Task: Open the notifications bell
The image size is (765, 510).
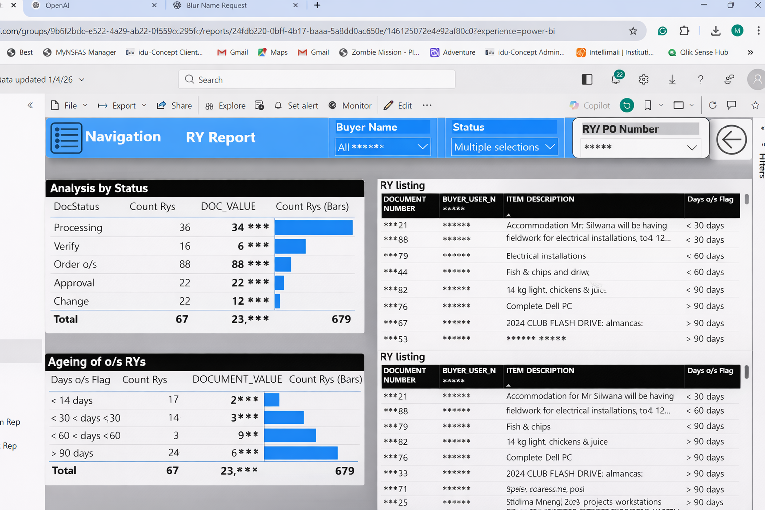Action: [616, 79]
